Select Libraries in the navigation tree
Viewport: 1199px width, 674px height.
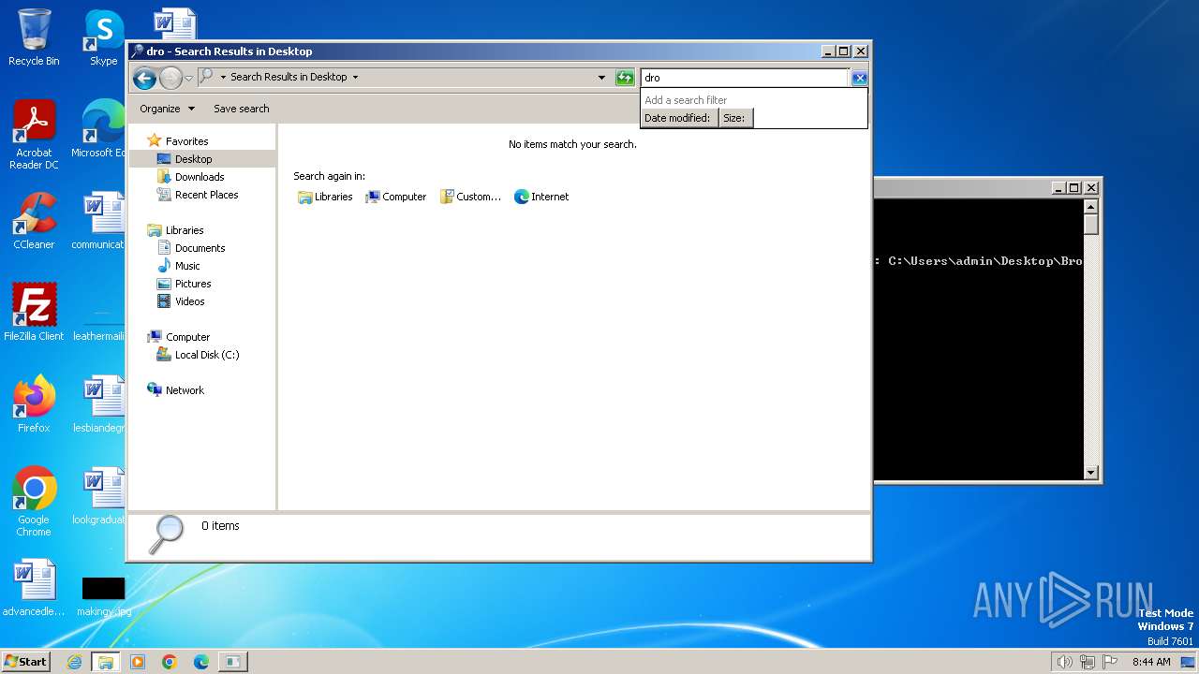coord(185,230)
